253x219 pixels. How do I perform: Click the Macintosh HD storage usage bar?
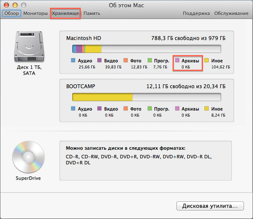pyautogui.click(x=146, y=49)
